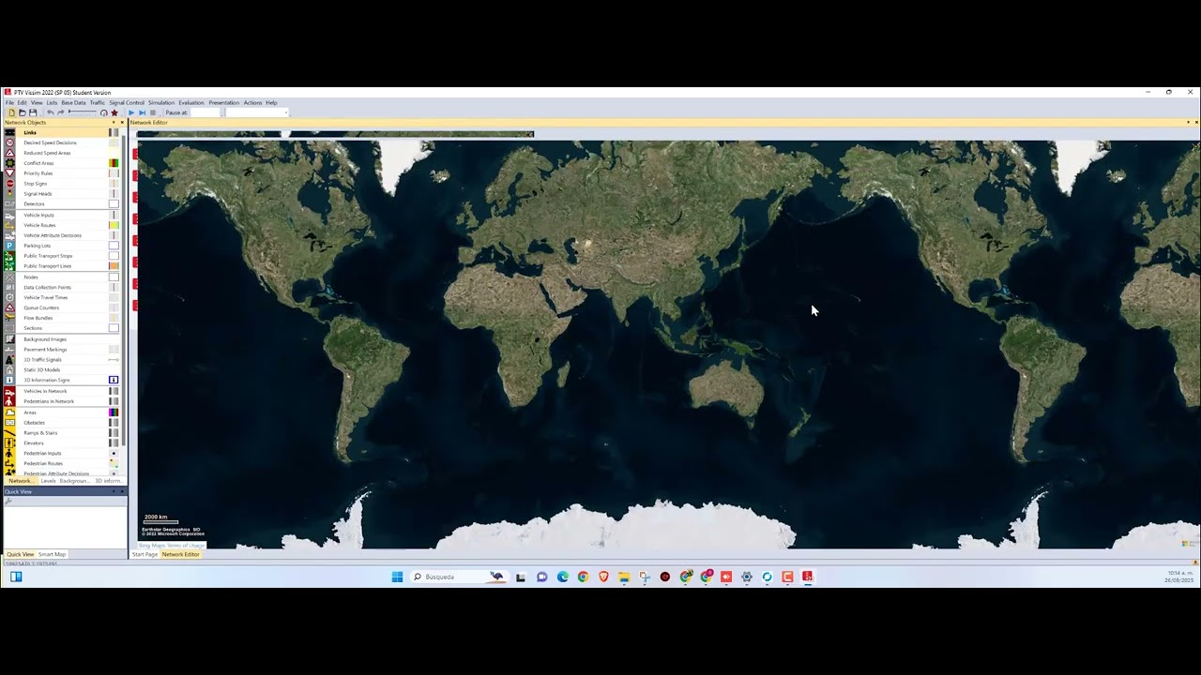Start continuous simulation with play button
Screen dimensions: 1201x675
131,112
